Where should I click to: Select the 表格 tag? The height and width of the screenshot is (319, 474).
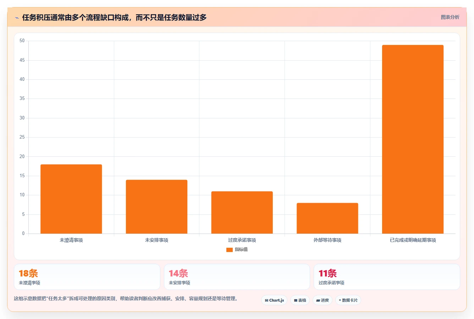[300, 300]
